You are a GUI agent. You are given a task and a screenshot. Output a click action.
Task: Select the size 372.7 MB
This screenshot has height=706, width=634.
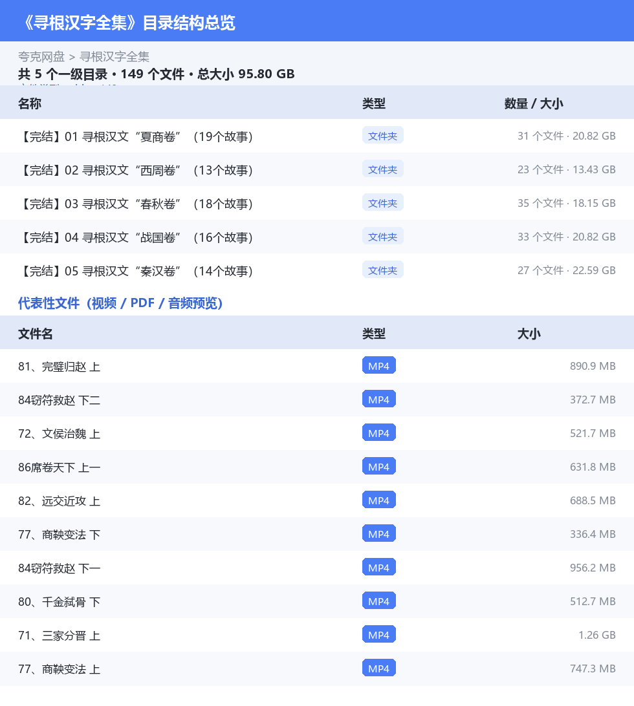[593, 400]
